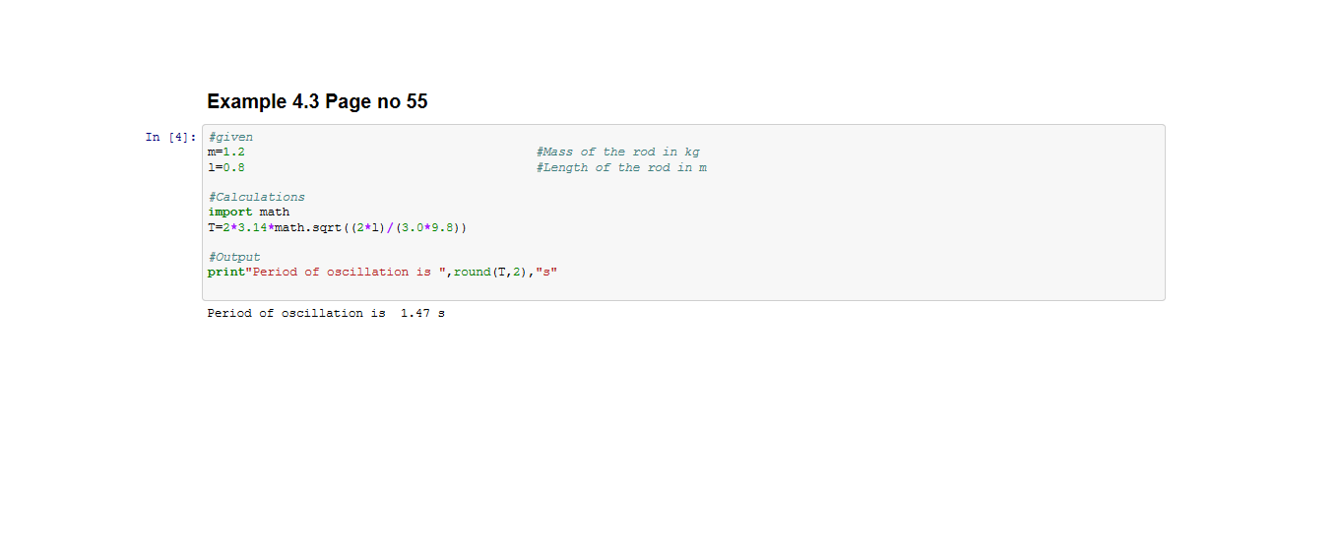1339x551 pixels.
Task: Click the #Output comment line
Action: (234, 257)
